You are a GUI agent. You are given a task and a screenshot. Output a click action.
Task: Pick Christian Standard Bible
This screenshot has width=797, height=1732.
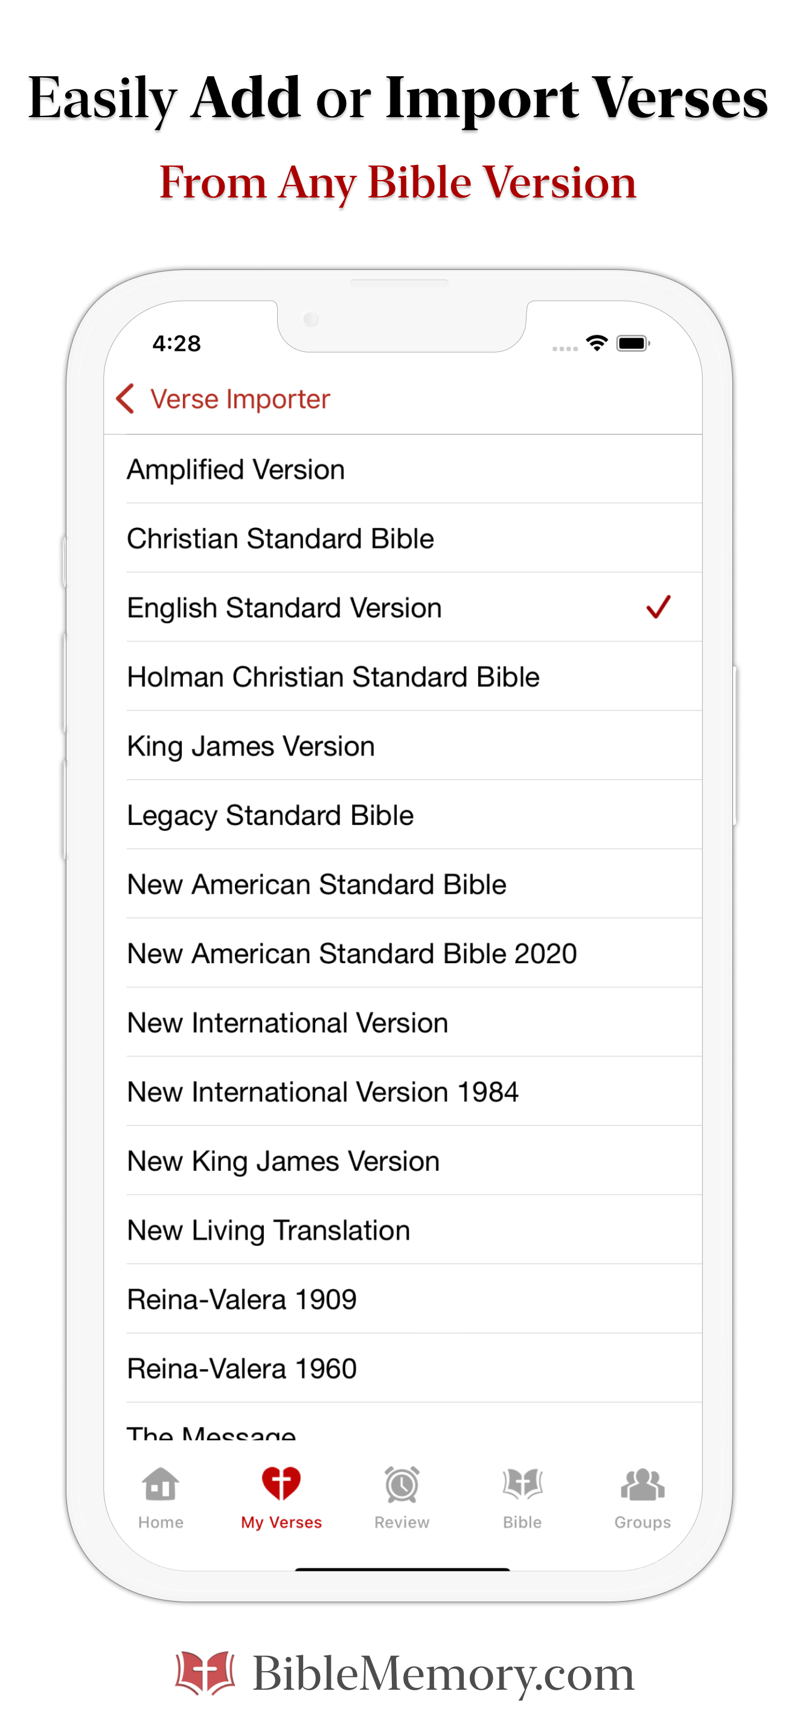point(280,539)
